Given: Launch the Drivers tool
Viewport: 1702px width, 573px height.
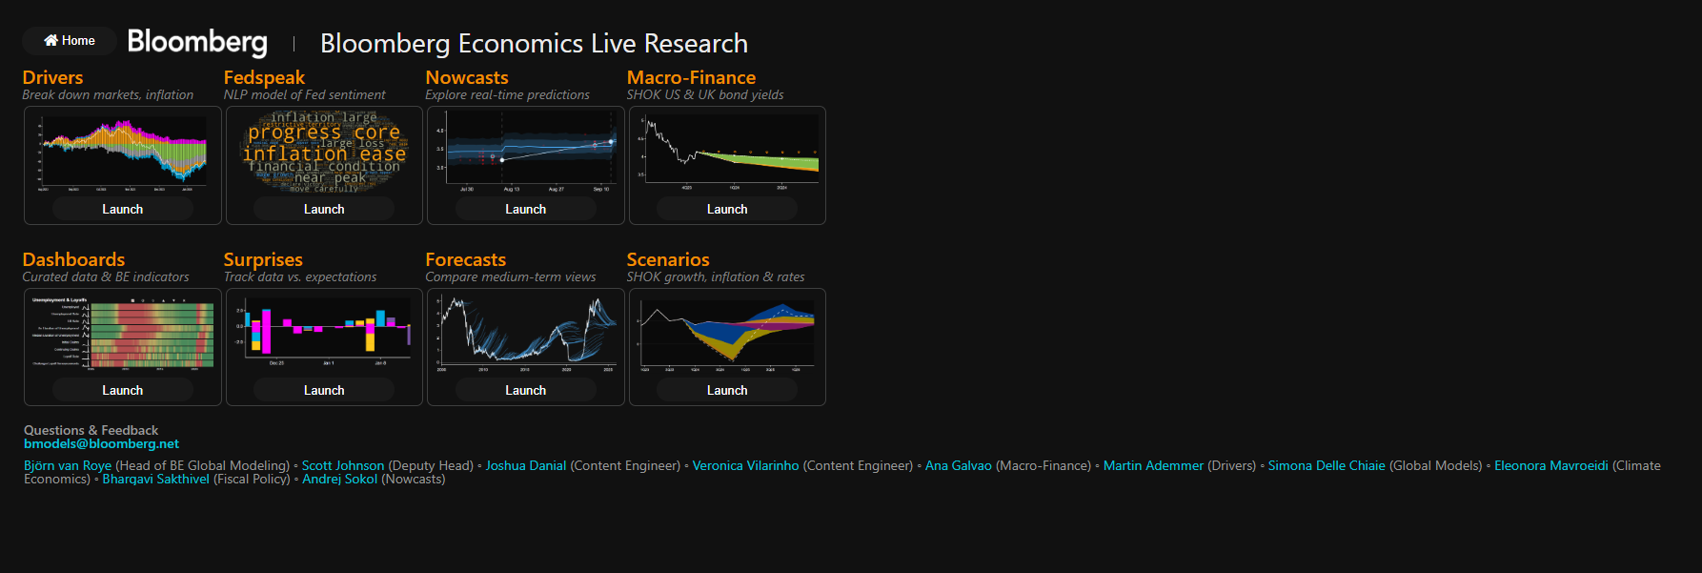Looking at the screenshot, I should (x=123, y=209).
